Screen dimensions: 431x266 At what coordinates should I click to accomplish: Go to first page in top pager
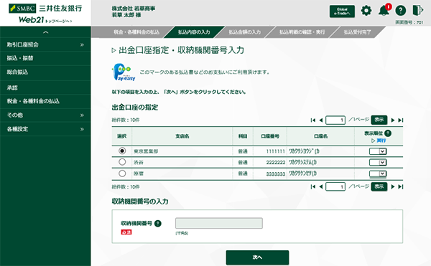point(312,120)
